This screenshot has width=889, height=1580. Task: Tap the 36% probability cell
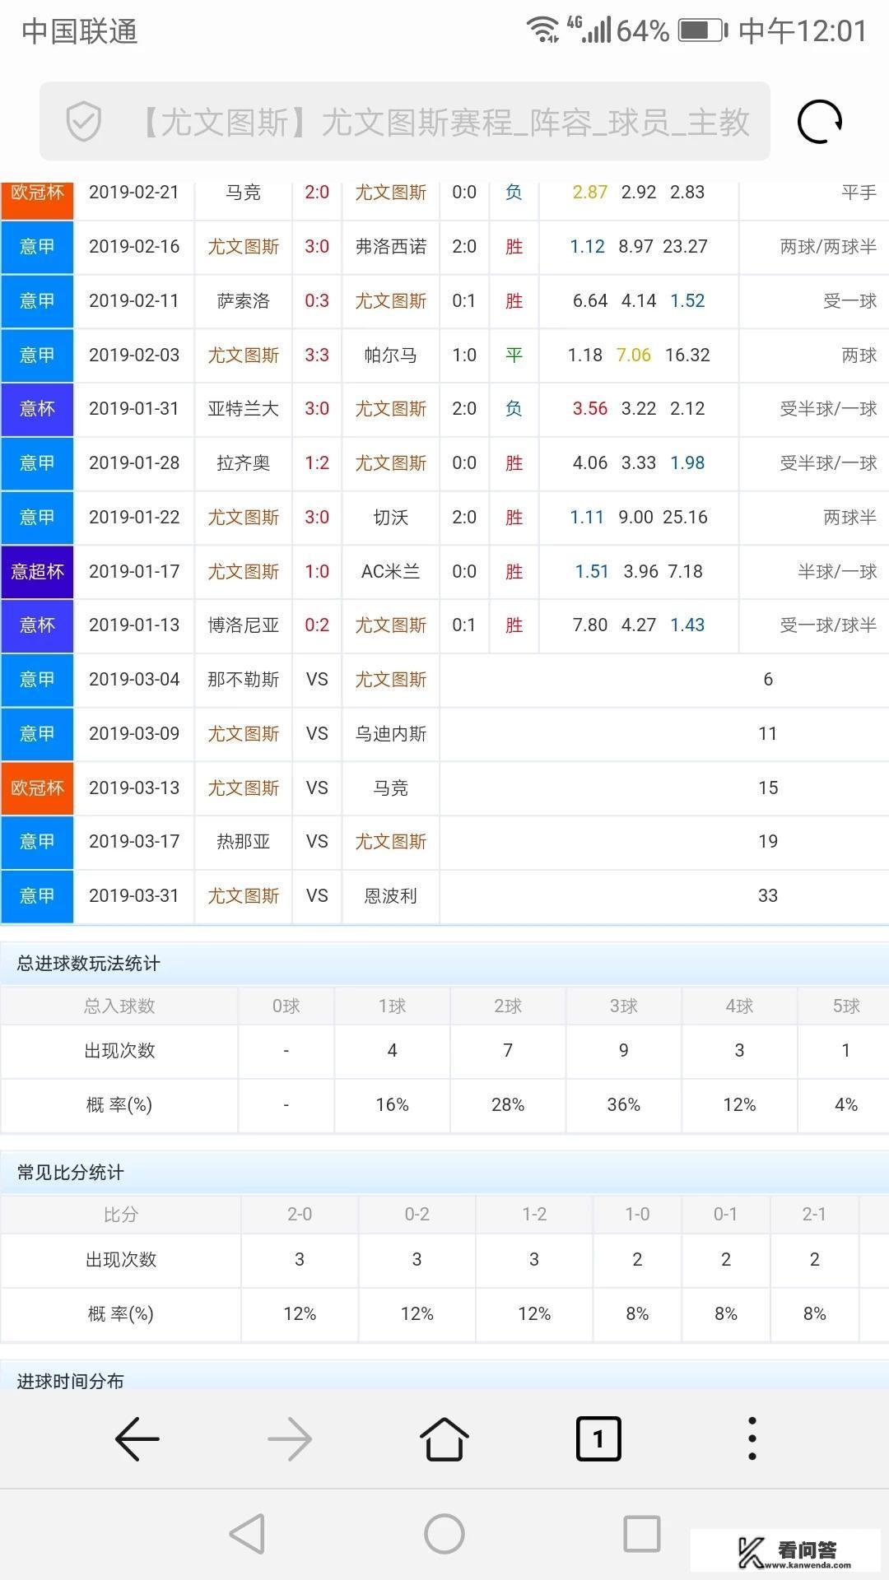point(623,1105)
